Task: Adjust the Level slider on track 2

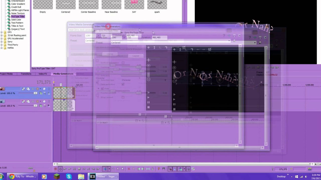Action: point(35,105)
